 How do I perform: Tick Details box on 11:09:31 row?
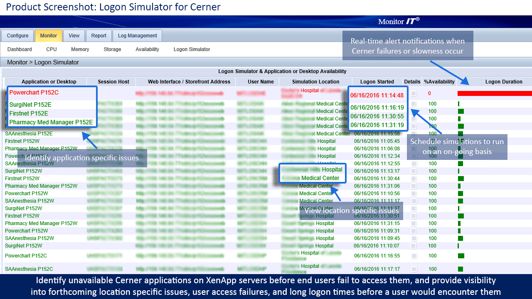coord(414,231)
